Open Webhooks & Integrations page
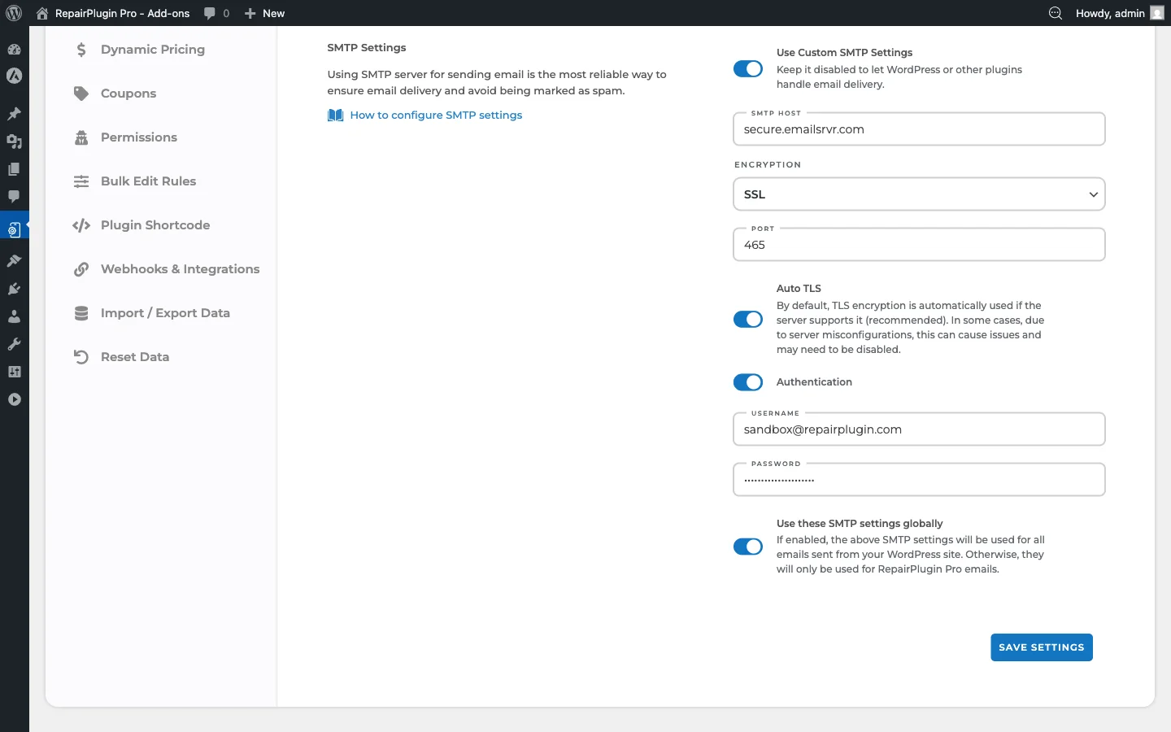This screenshot has height=732, width=1171. (180, 269)
